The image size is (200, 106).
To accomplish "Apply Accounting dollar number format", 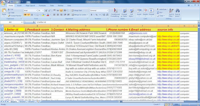I will (91, 15).
